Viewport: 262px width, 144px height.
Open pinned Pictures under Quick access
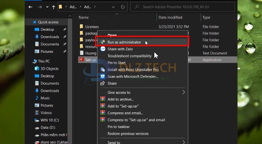click(47, 52)
